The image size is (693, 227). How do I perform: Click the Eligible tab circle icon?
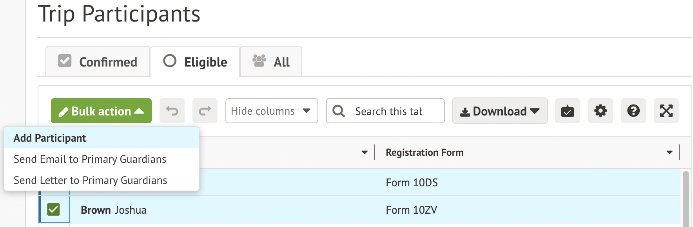(x=170, y=61)
